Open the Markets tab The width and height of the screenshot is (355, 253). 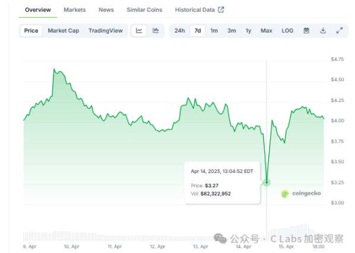(x=75, y=10)
